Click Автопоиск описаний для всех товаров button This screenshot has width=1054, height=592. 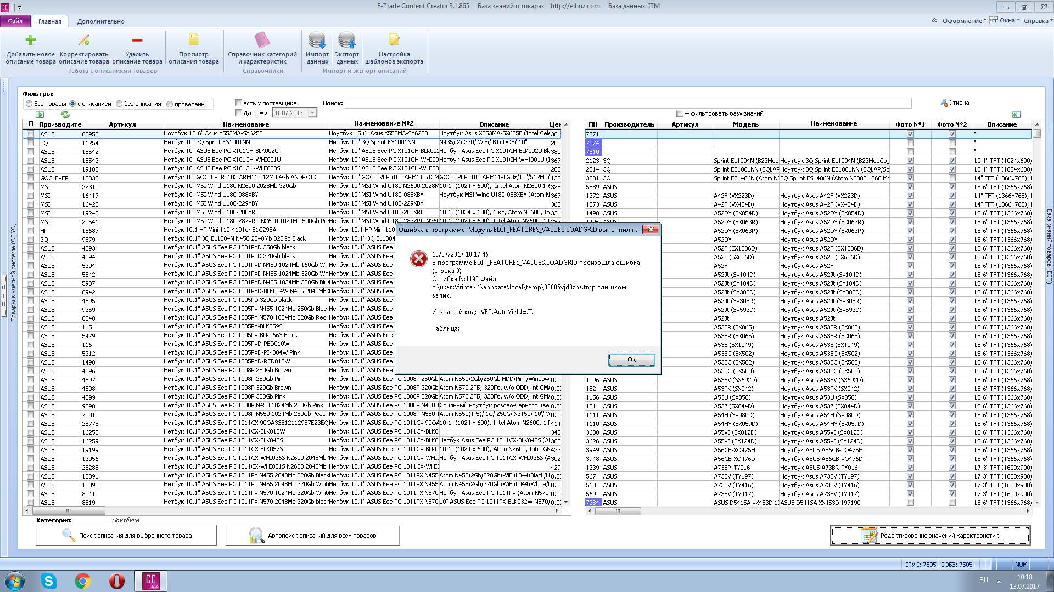pos(313,536)
